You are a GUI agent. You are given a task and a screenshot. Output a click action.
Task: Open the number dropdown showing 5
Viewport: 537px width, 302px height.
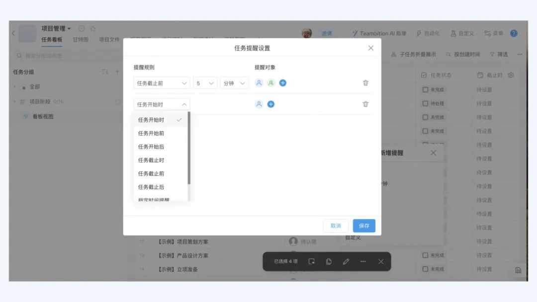(205, 83)
